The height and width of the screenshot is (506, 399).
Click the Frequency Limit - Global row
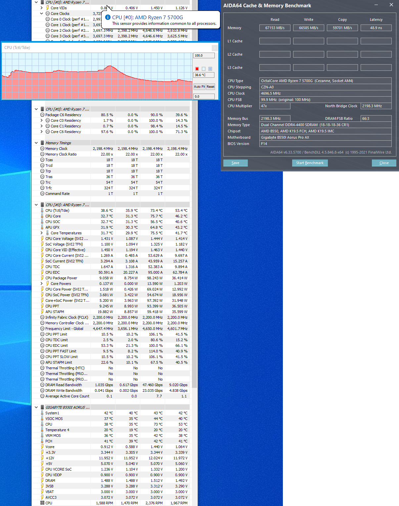114,329
